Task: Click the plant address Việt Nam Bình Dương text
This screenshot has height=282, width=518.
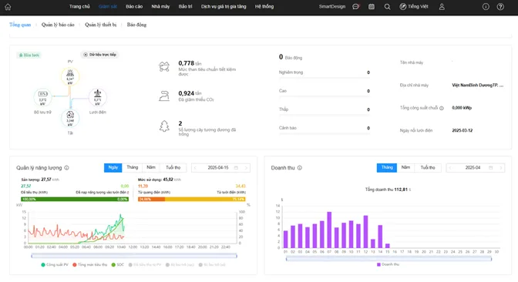Action: click(478, 86)
